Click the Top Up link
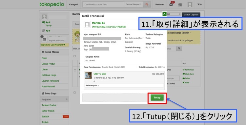The width and height of the screenshot is (246, 125). tap(49, 25)
